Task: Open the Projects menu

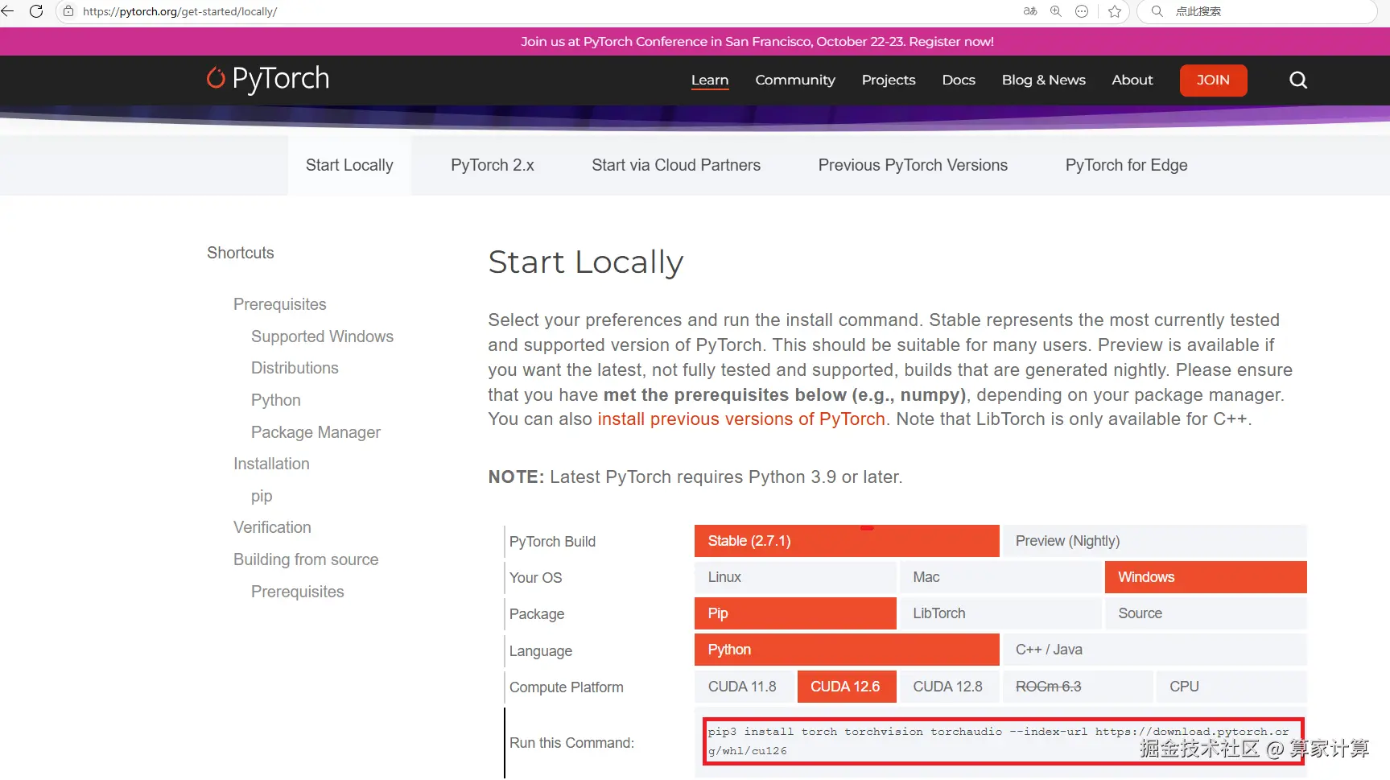Action: coord(889,80)
